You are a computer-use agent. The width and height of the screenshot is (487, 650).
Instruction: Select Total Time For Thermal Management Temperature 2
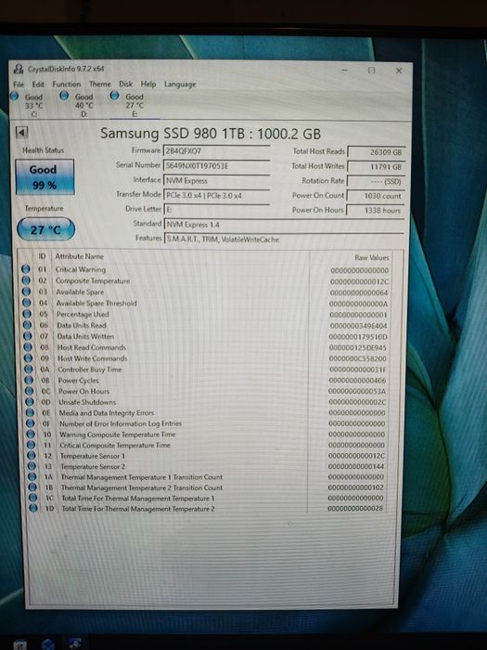coord(138,509)
